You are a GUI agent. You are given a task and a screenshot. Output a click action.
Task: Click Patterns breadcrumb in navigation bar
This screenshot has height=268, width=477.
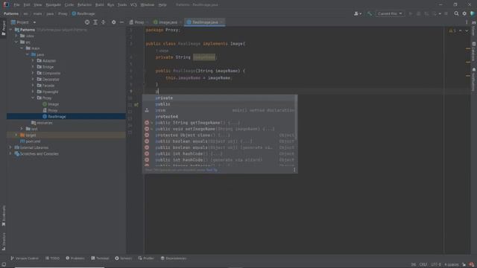pos(11,13)
